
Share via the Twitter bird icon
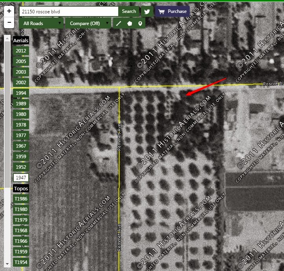(x=147, y=12)
